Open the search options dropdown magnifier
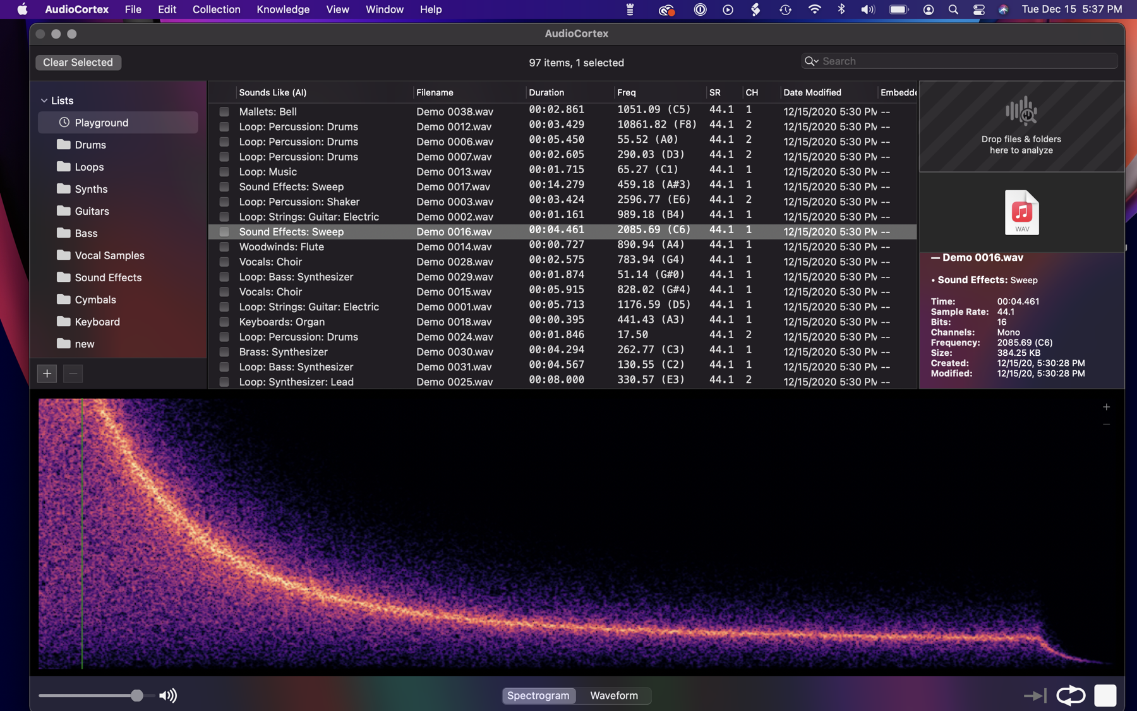This screenshot has width=1137, height=711. pyautogui.click(x=811, y=61)
